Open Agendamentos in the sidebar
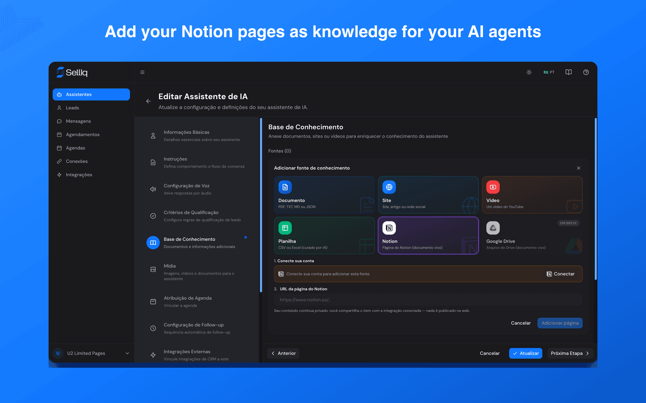Image resolution: width=646 pixels, height=403 pixels. pyautogui.click(x=91, y=134)
